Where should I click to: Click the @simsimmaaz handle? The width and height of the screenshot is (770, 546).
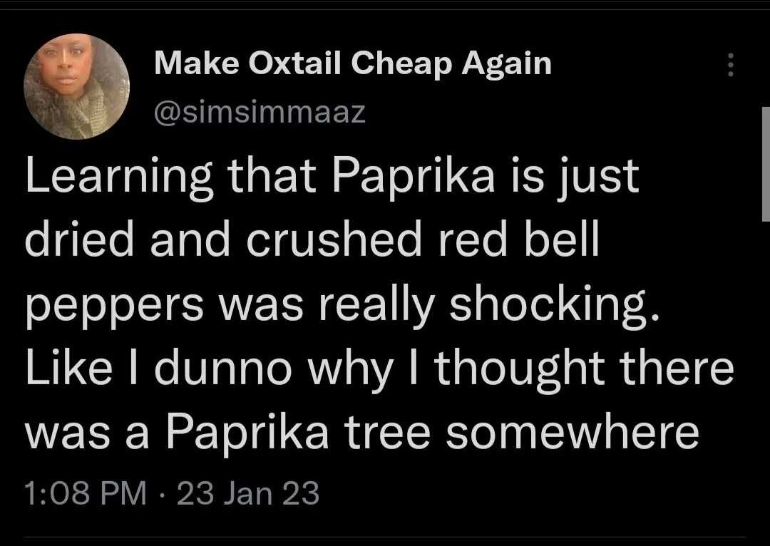(260, 112)
